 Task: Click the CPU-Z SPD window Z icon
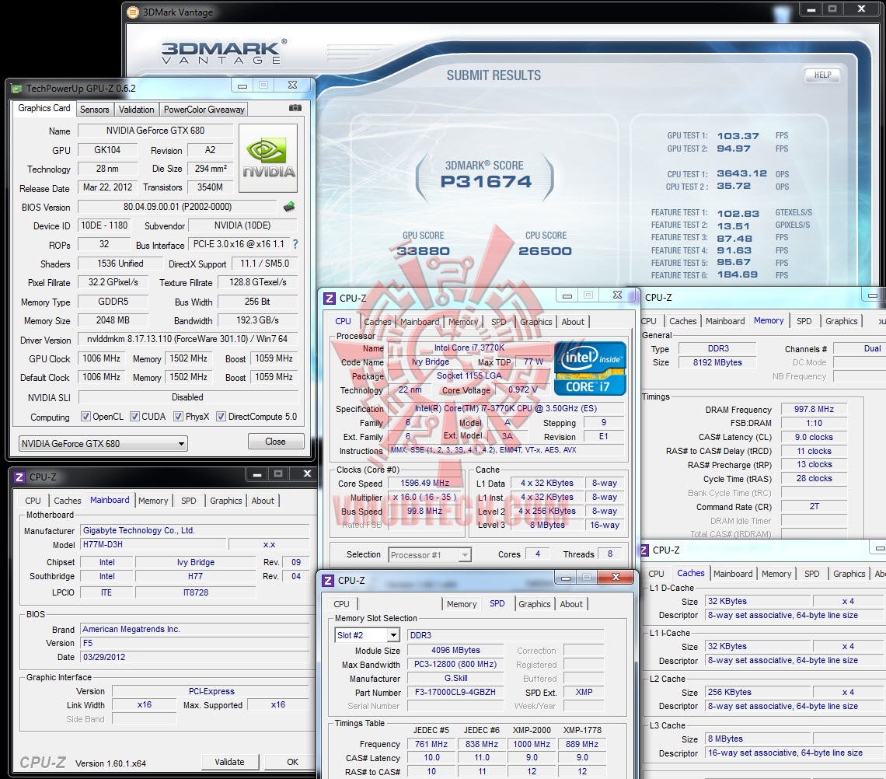pyautogui.click(x=328, y=581)
